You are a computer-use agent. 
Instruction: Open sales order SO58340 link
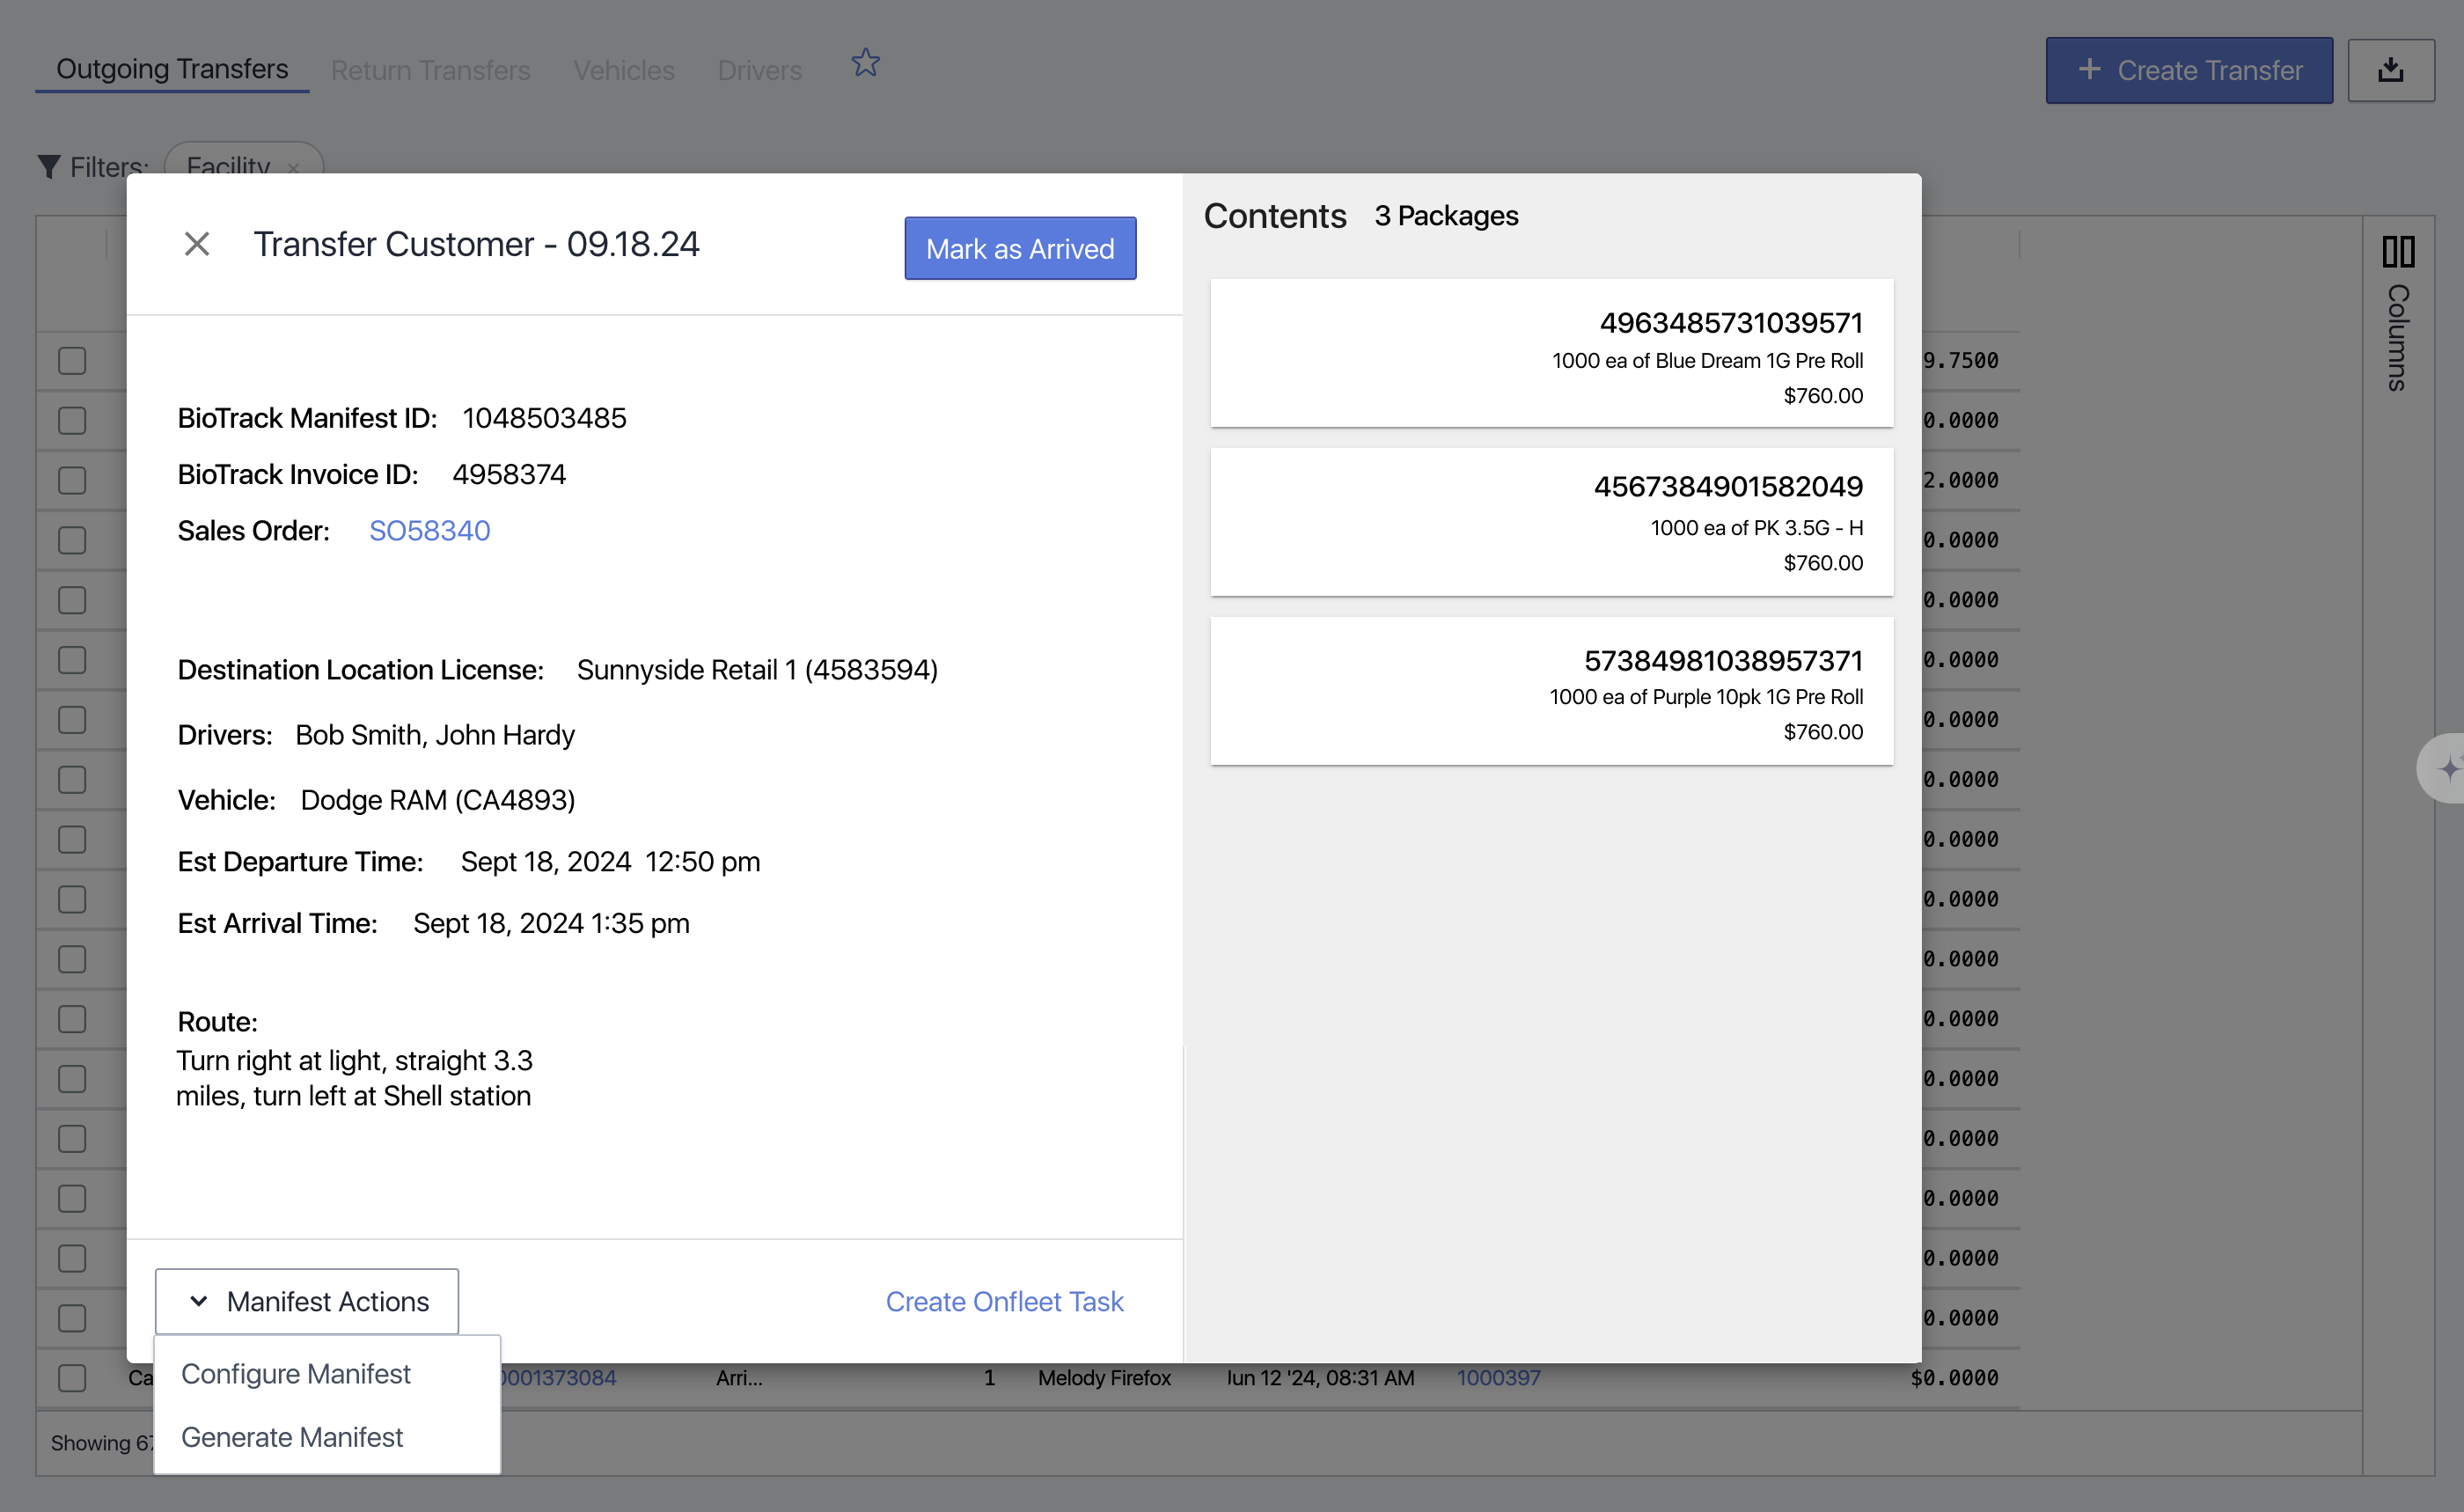(430, 530)
